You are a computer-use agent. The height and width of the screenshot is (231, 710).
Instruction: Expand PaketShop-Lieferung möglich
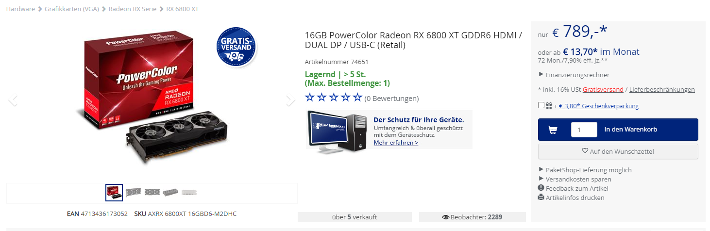[585, 170]
